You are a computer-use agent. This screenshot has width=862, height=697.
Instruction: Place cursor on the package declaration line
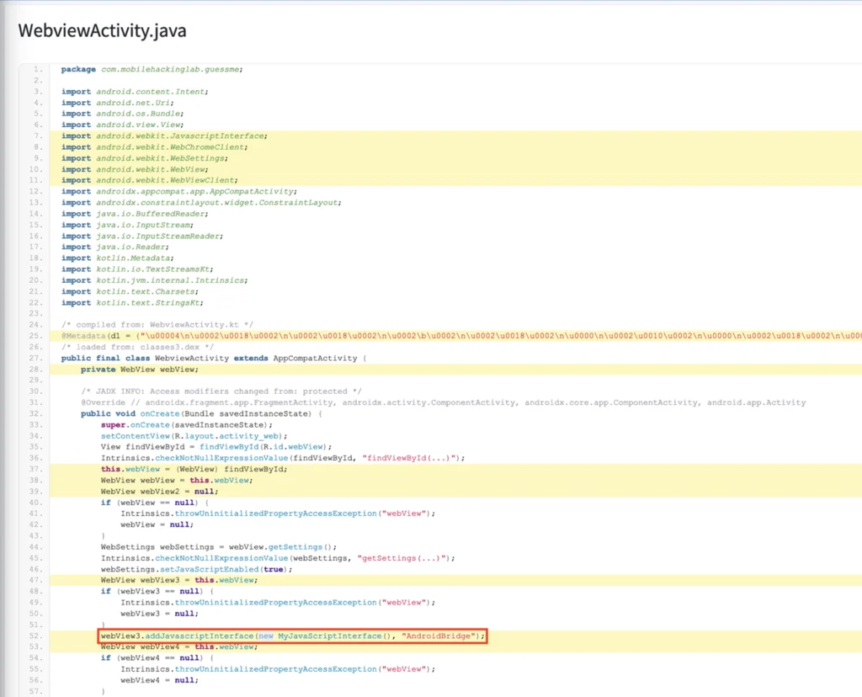[x=152, y=69]
